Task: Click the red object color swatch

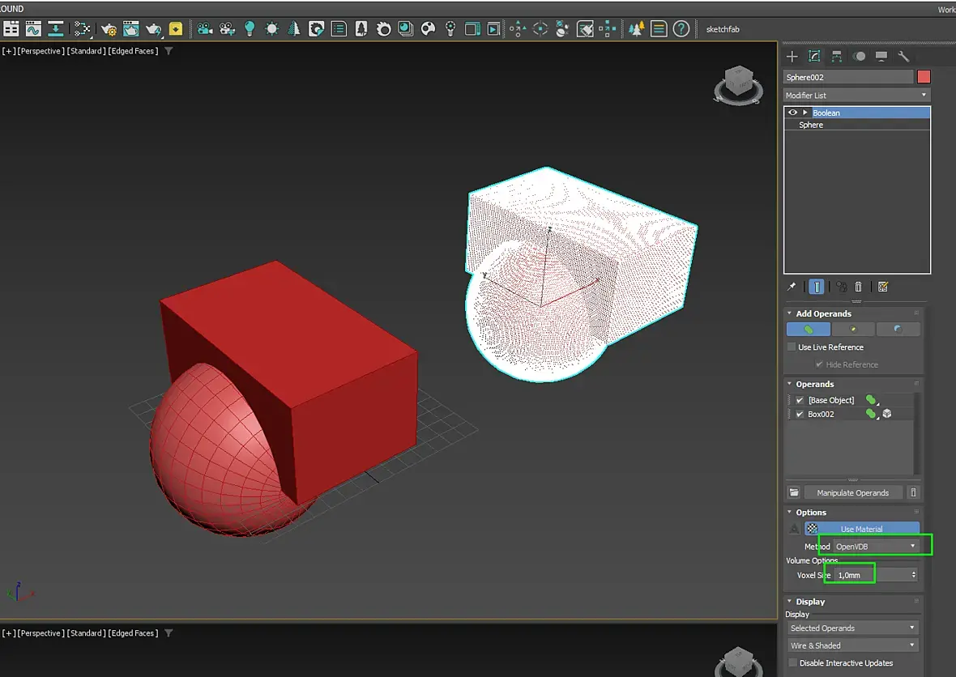Action: tap(924, 77)
